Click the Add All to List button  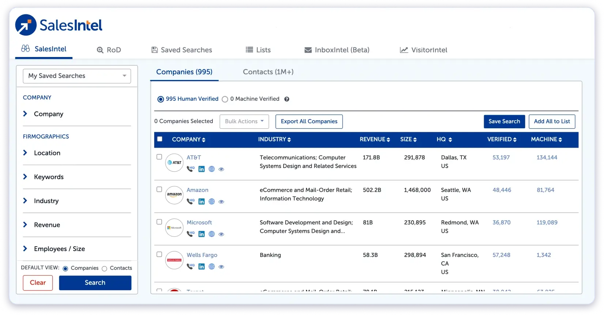pyautogui.click(x=552, y=122)
